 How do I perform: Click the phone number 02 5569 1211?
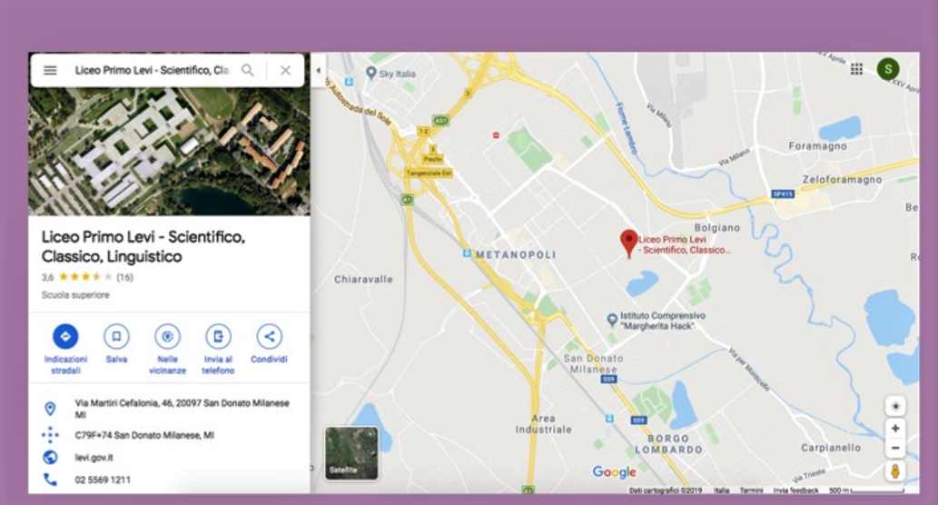[103, 480]
